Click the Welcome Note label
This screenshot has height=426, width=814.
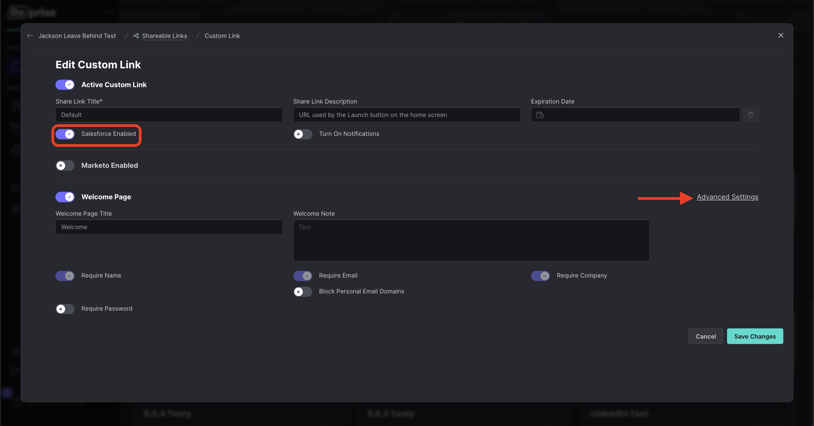click(x=314, y=214)
